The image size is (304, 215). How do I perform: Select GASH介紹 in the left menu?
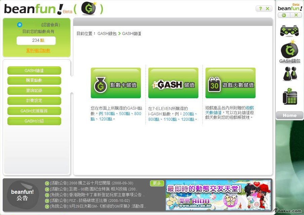(34, 121)
